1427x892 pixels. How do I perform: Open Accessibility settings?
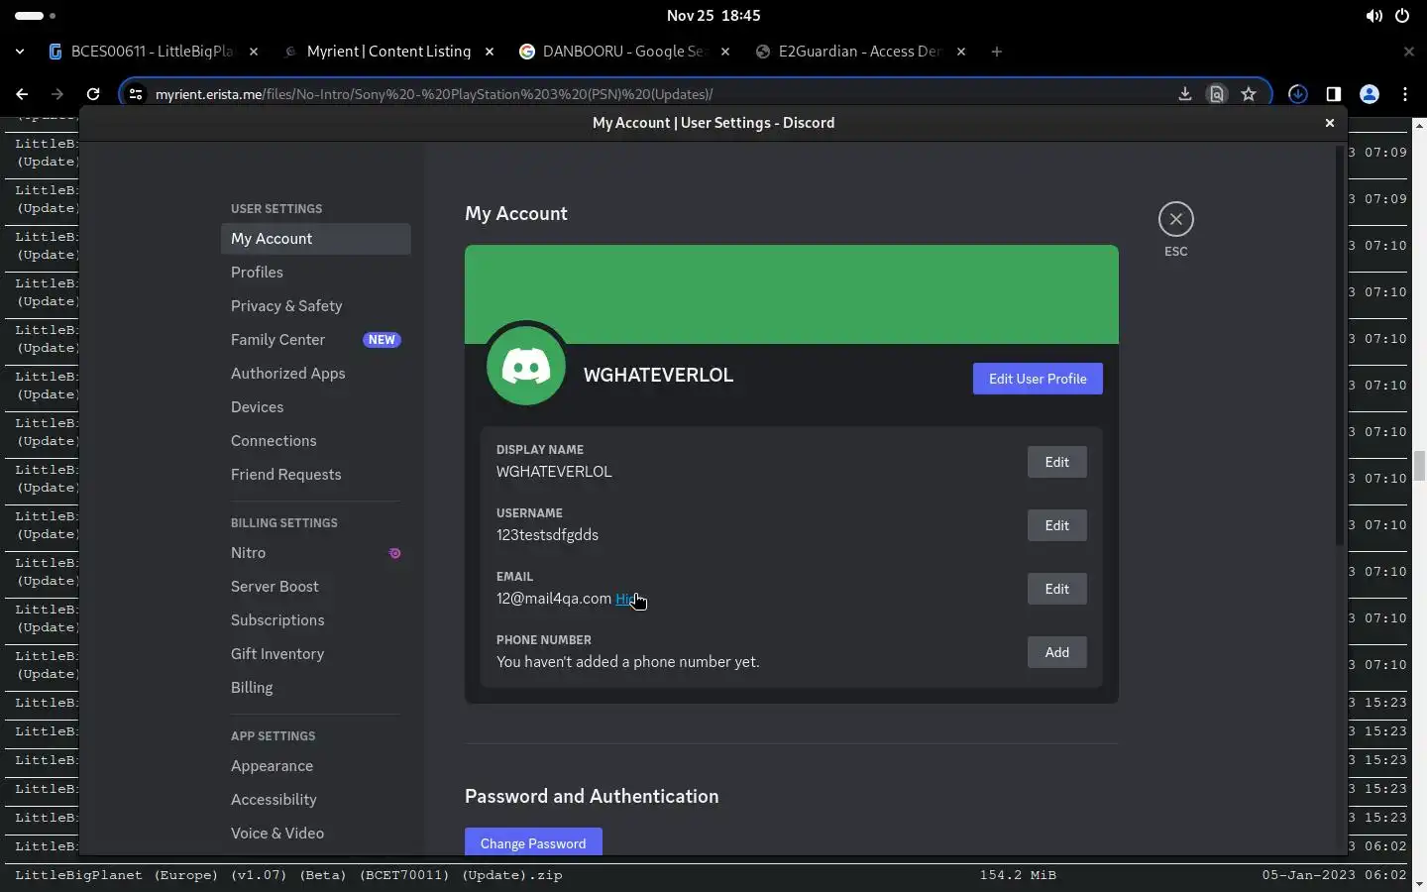point(315,800)
